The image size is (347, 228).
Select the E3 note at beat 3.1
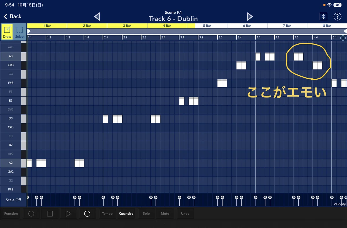182,101
